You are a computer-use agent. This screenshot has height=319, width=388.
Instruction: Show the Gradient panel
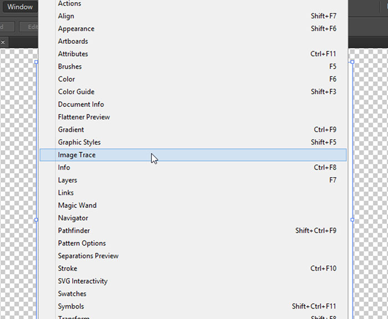(x=71, y=130)
